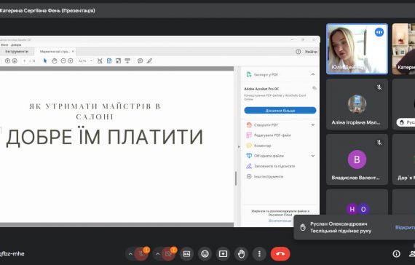415x265 pixels.
Task: Expand microphone audio settings arrow
Action: (x=130, y=254)
